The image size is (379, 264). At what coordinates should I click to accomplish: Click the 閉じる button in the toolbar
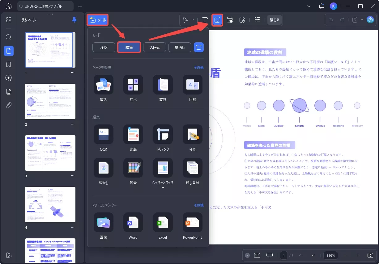(274, 19)
